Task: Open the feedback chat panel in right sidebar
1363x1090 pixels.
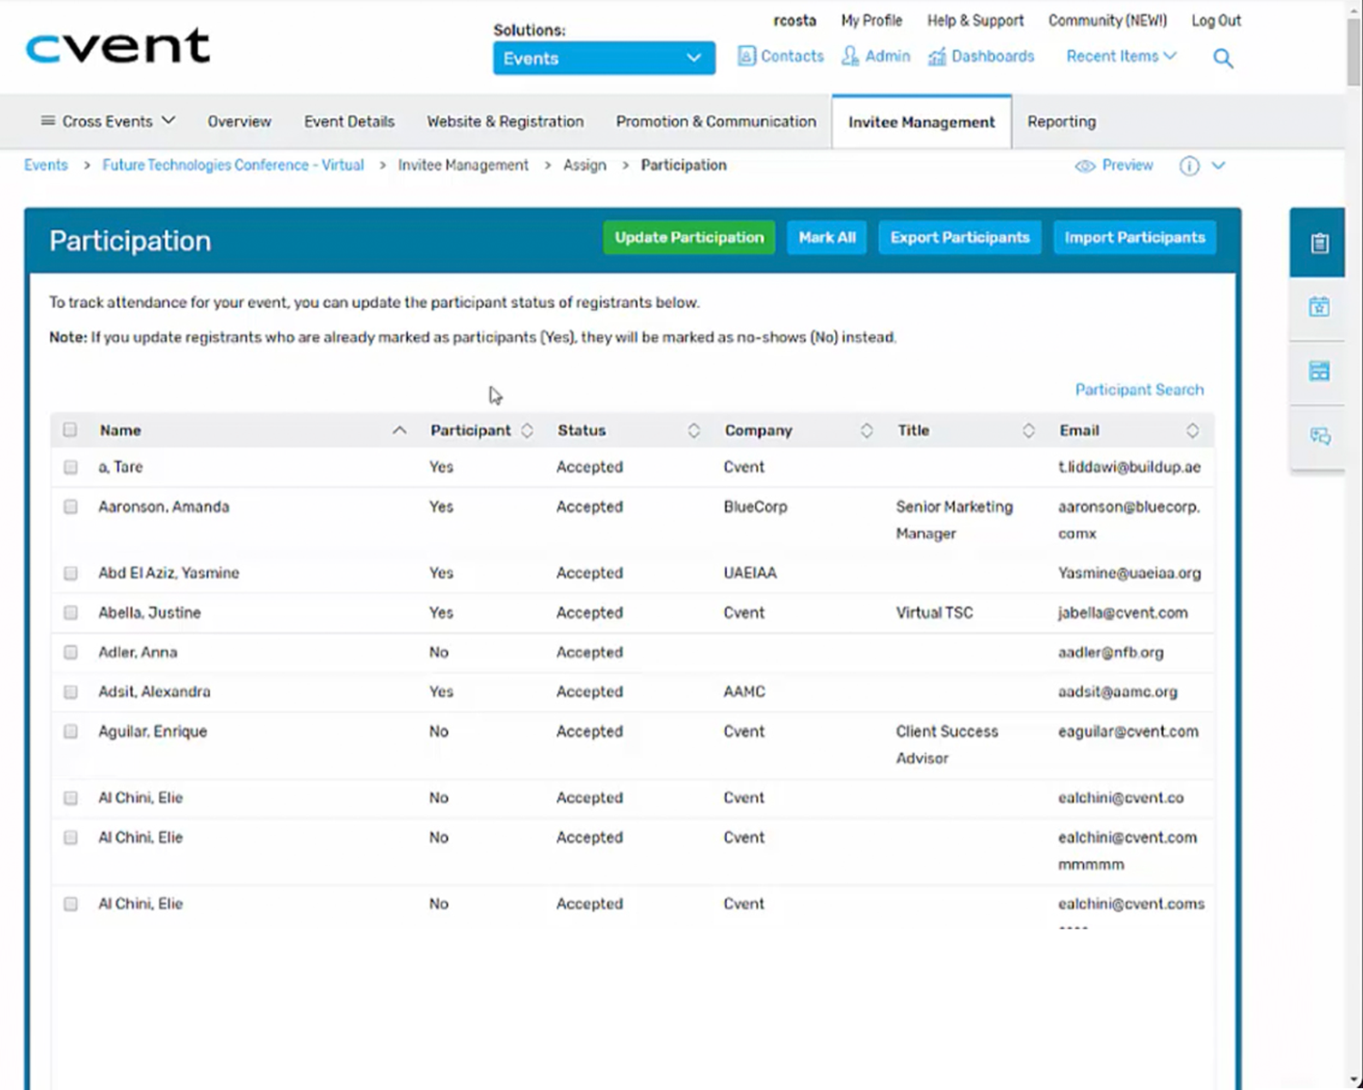Action: click(1318, 436)
